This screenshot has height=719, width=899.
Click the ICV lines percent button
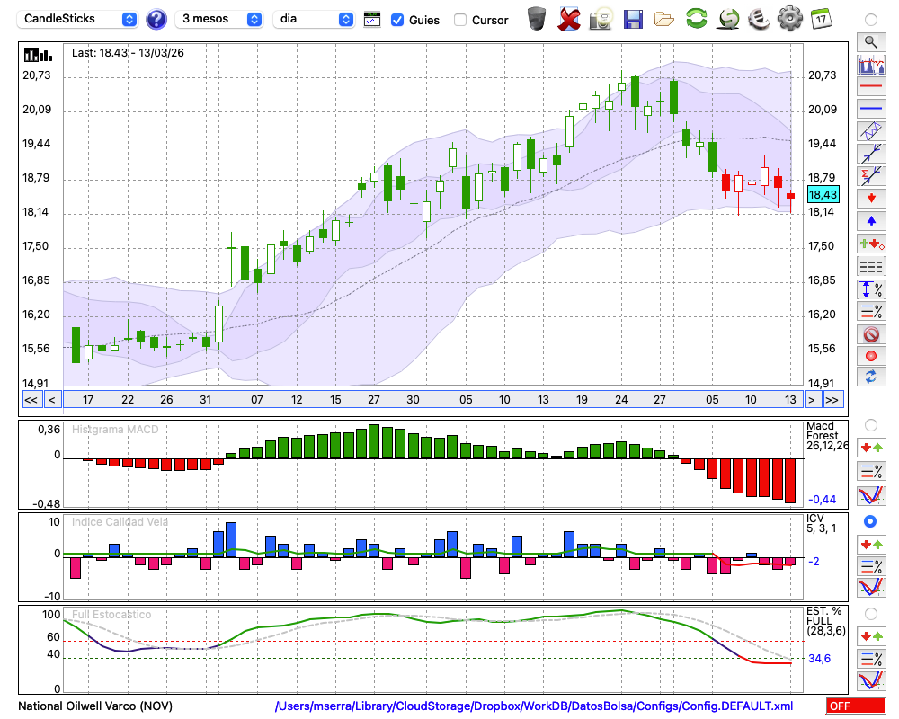[x=871, y=566]
